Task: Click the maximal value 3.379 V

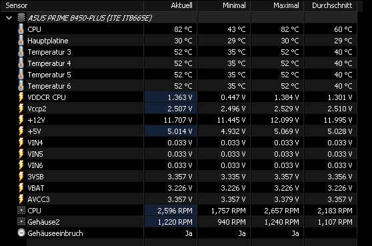Action: pyautogui.click(x=287, y=199)
